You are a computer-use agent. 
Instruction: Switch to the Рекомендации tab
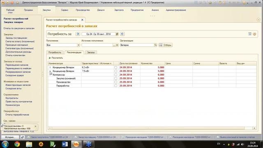tap(74, 52)
